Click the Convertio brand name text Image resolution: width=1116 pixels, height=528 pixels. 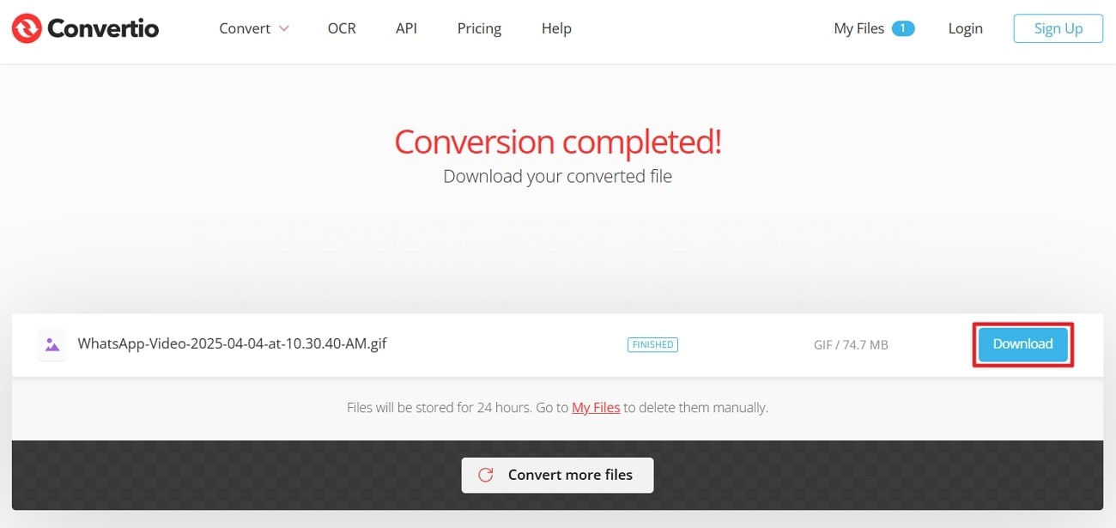click(103, 28)
